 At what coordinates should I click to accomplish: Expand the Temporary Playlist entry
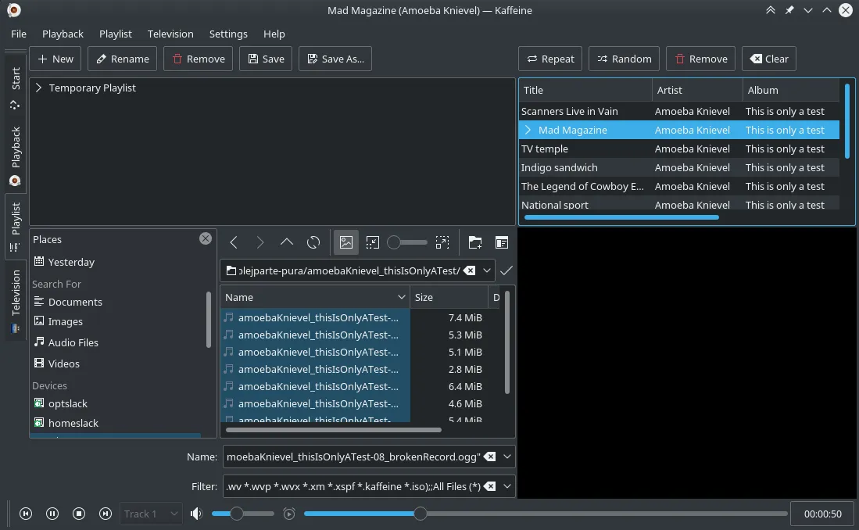[x=38, y=88]
